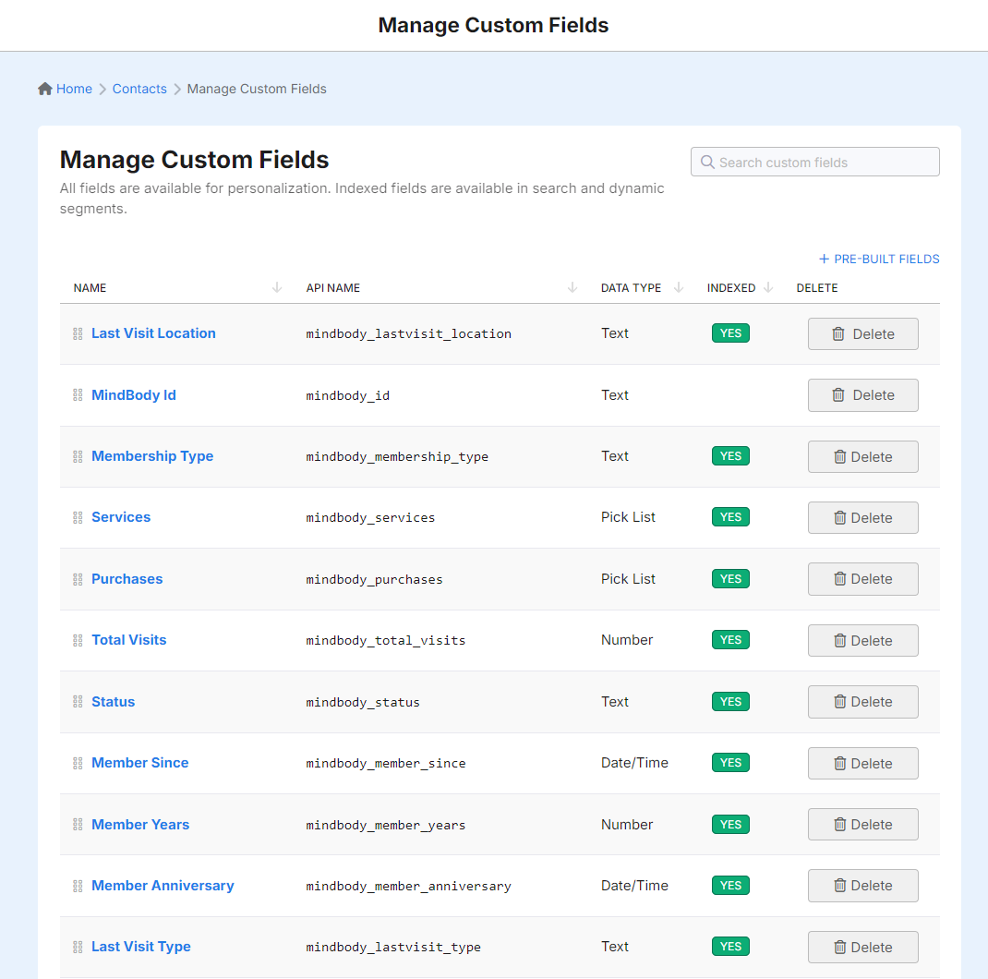Image resolution: width=988 pixels, height=979 pixels.
Task: Open Pre-Built Fields link
Action: pos(879,260)
